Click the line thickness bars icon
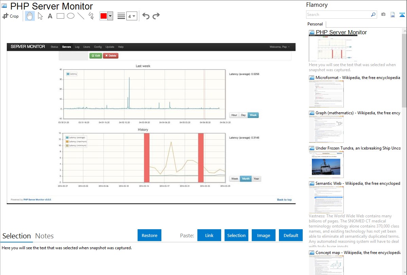The height and width of the screenshot is (275, 407). (121, 16)
